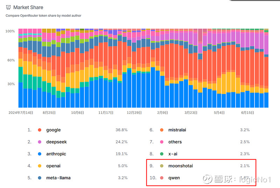Click the 2.3% x-ai share value
280x188 pixels.
245,154
